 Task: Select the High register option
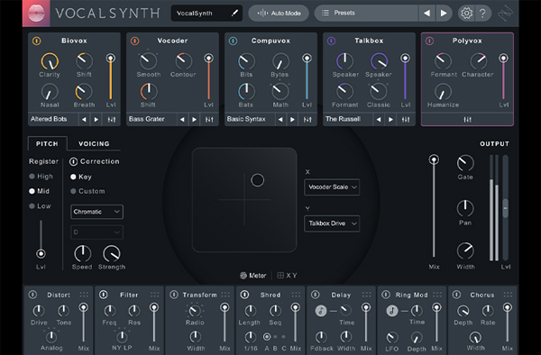tap(41, 176)
